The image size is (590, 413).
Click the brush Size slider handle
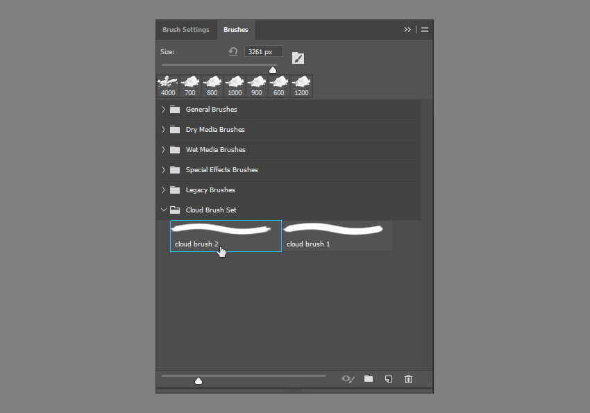pyautogui.click(x=273, y=69)
